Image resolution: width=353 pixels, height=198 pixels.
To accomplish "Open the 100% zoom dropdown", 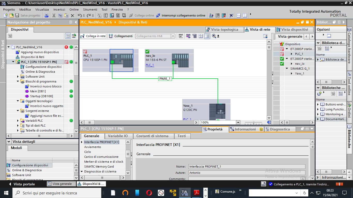I will [238, 122].
